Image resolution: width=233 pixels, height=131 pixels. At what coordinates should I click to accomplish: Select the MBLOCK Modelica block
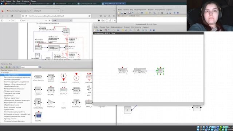click(76, 90)
